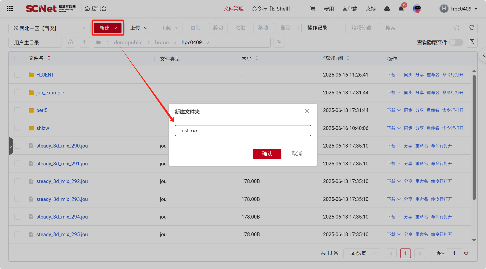Check the box for FLUENT folder
This screenshot has width=486, height=269.
pyautogui.click(x=17, y=75)
